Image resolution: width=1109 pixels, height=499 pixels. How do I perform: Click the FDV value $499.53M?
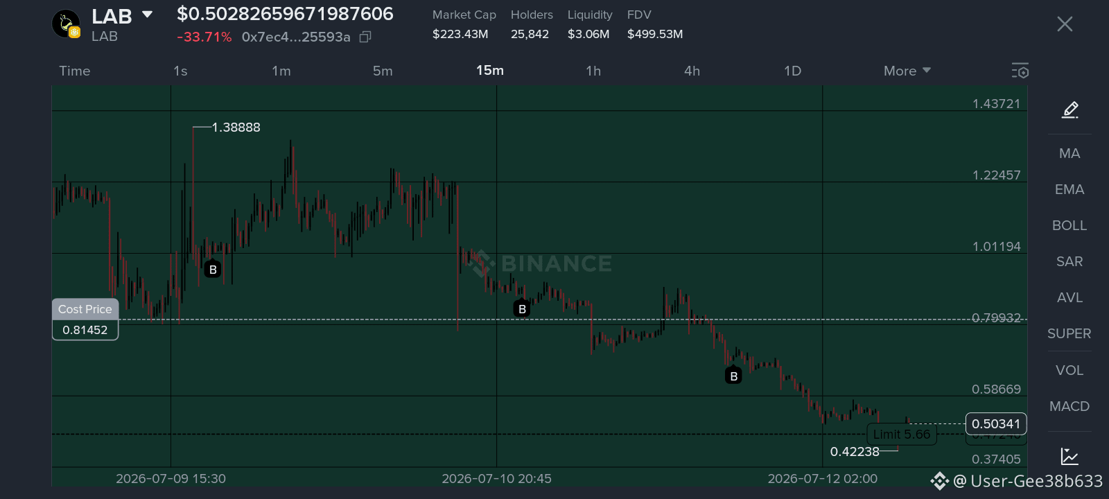pyautogui.click(x=655, y=34)
